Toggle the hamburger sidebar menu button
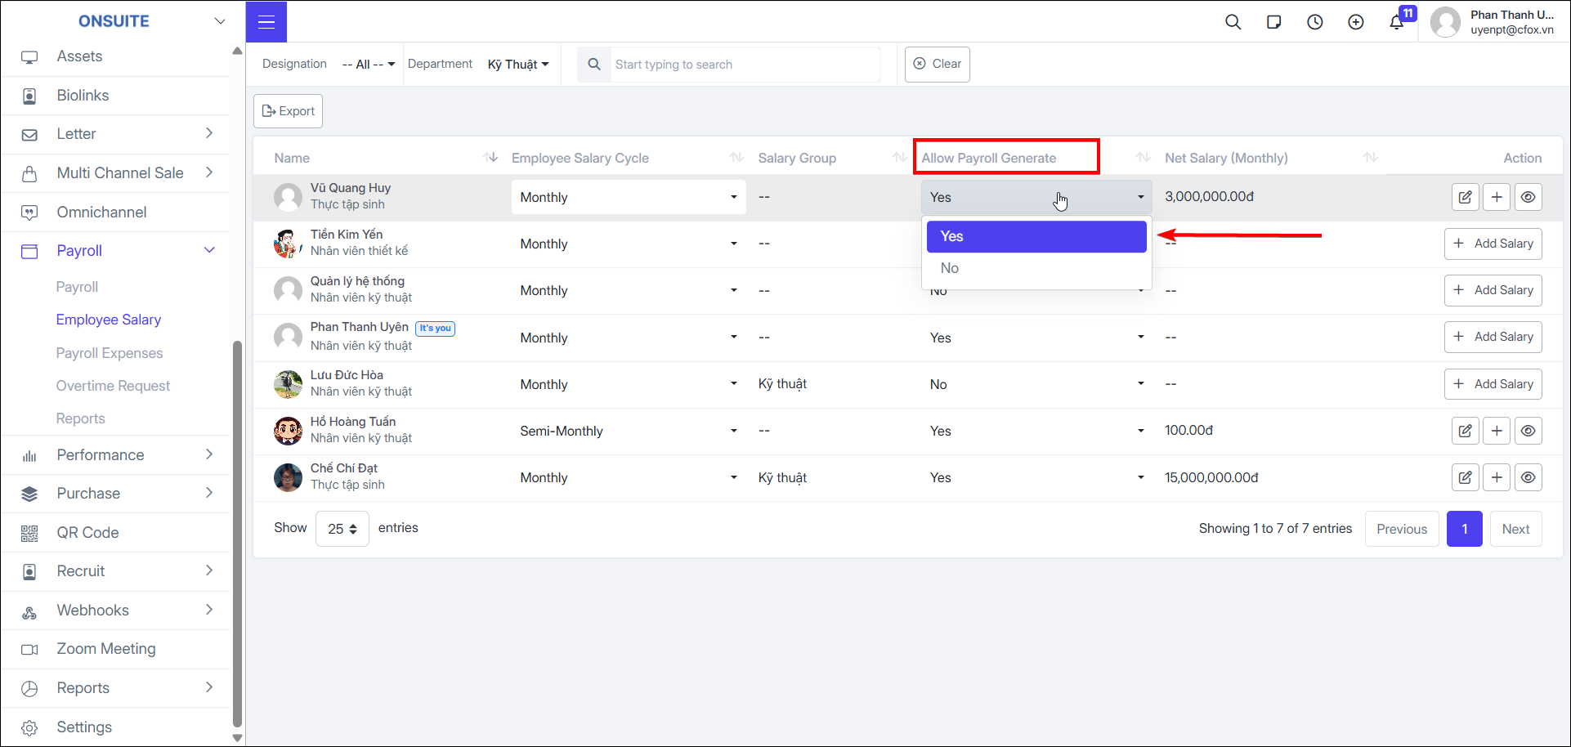1571x747 pixels. (x=266, y=22)
